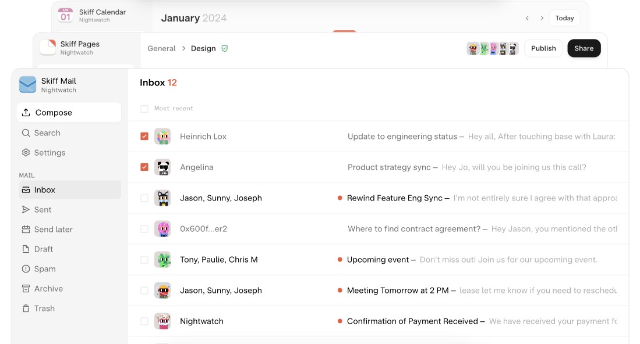Go to previous month in Skiff Calendar
Screen dimensions: 640x344
pyautogui.click(x=528, y=18)
